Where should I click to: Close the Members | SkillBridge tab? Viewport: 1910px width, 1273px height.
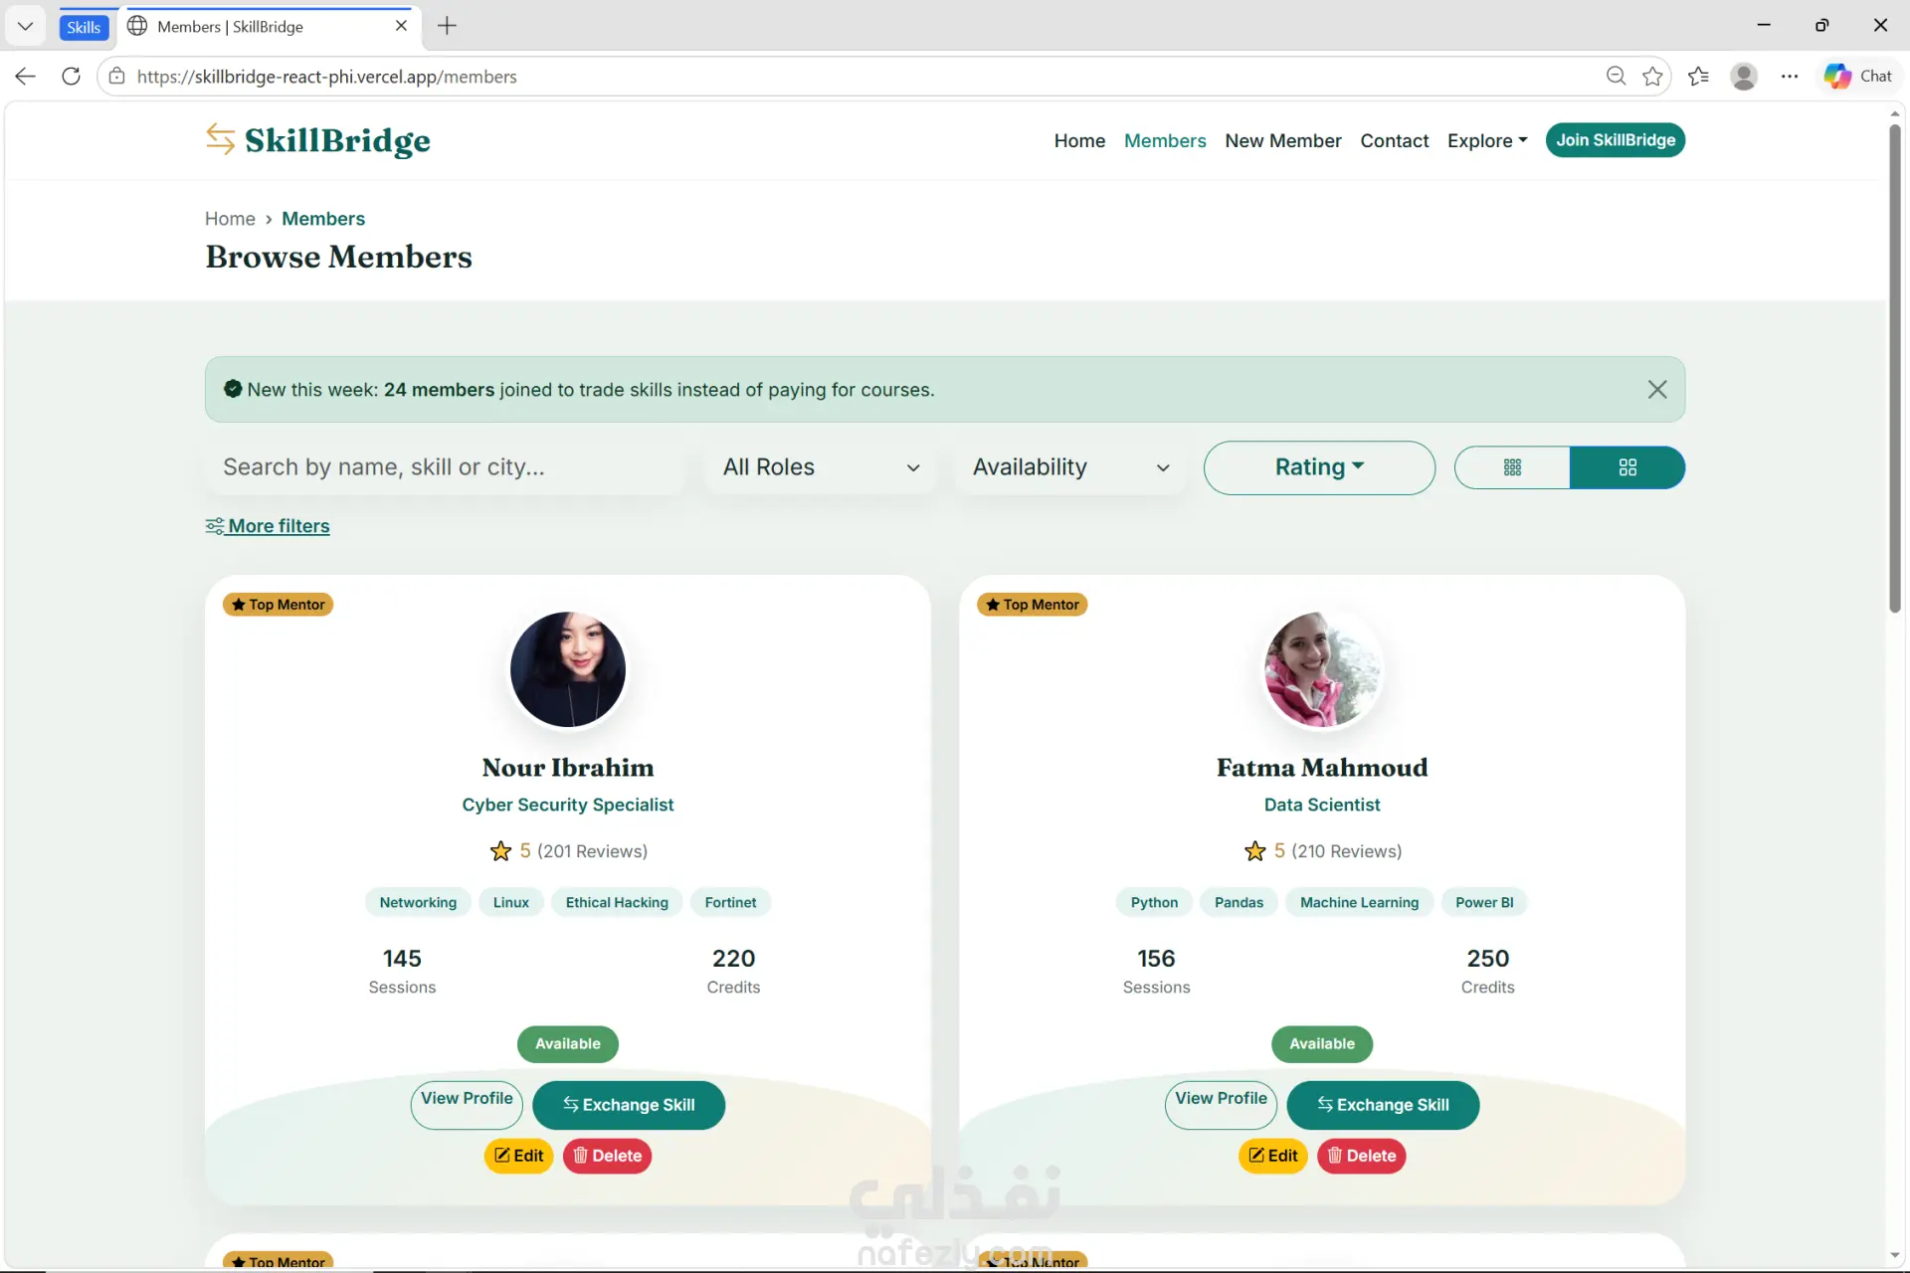(x=401, y=26)
